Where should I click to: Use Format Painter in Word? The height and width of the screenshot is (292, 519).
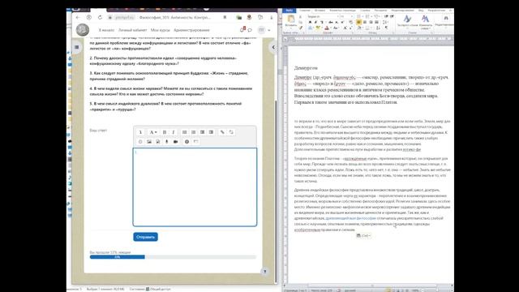301,28
